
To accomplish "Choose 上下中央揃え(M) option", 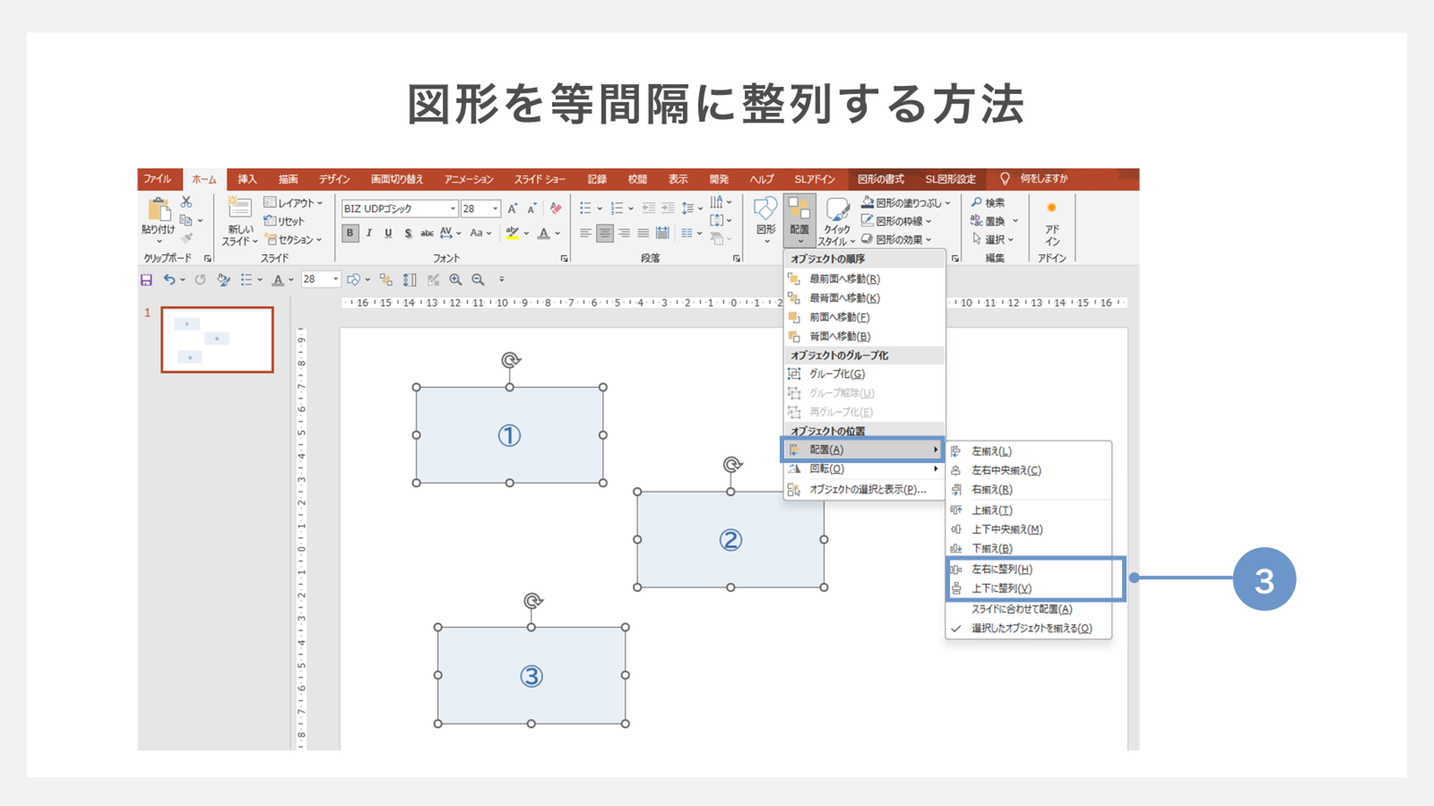I will point(1029,529).
